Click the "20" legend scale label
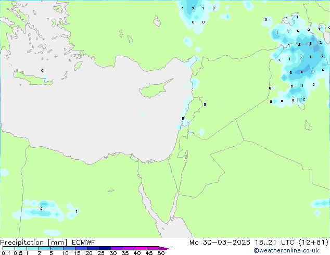 click(89, 253)
